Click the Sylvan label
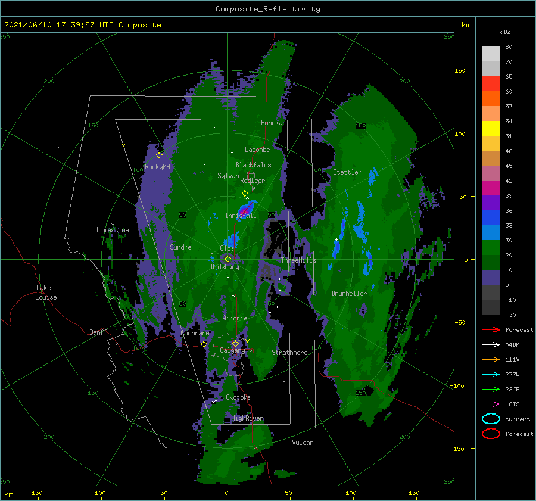The height and width of the screenshot is (501, 536). (x=228, y=176)
